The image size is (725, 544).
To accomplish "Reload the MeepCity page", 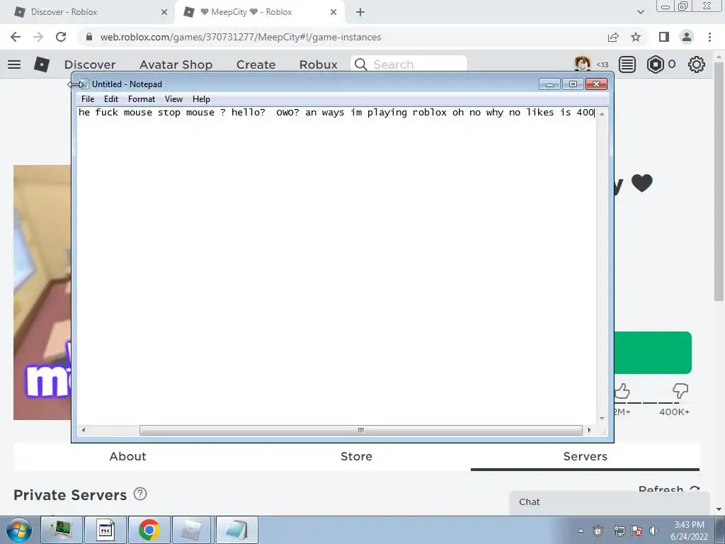I will pyautogui.click(x=61, y=37).
